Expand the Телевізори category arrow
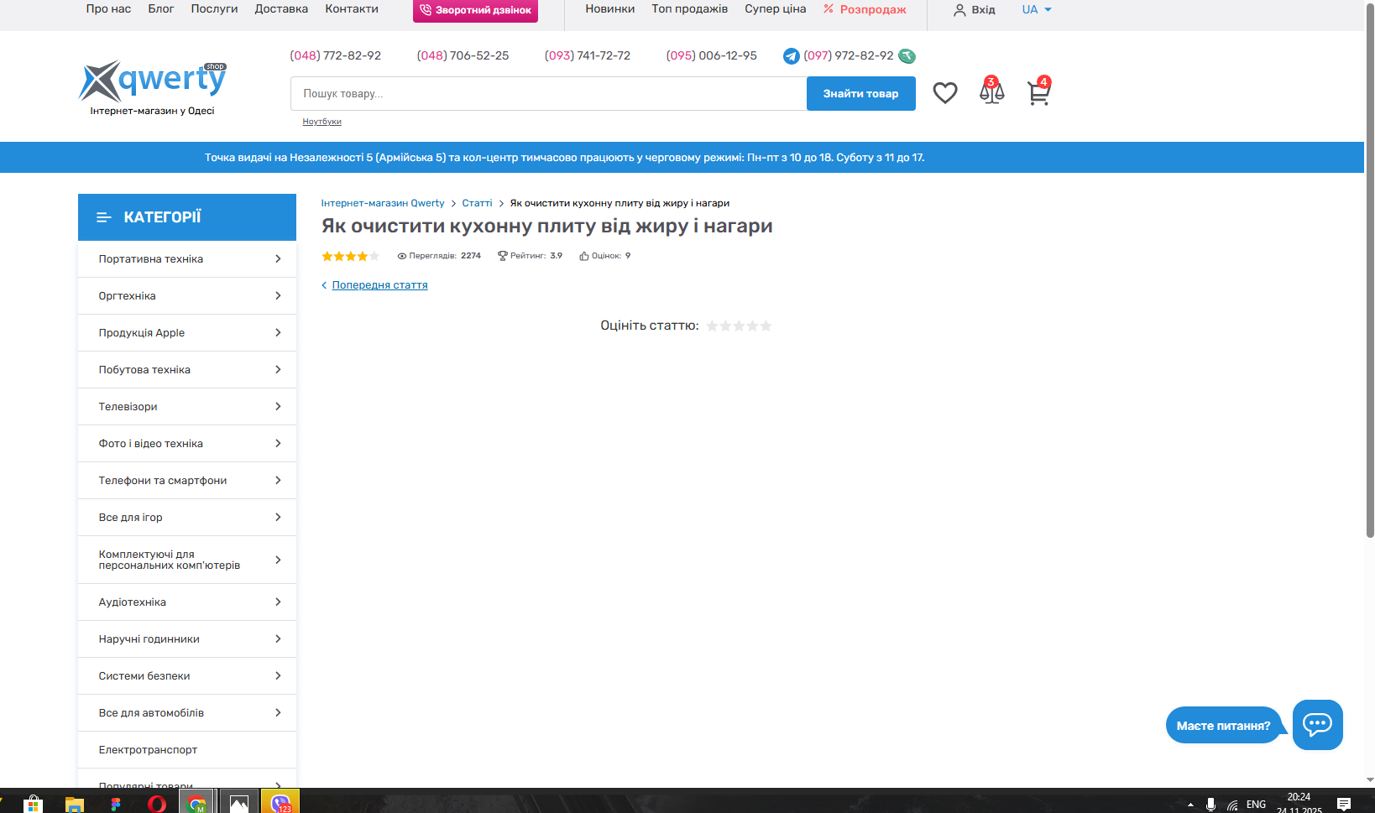Viewport: 1375px width, 813px height. coord(278,407)
